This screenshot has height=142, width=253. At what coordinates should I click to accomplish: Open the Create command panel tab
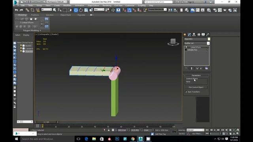[x=185, y=35]
